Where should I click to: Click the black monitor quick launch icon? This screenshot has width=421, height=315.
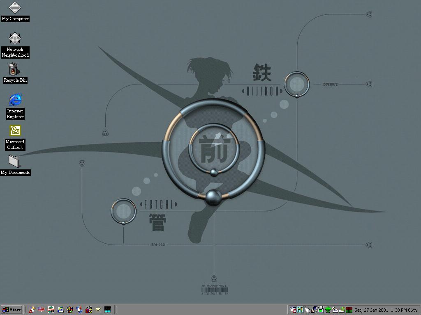[x=108, y=310]
